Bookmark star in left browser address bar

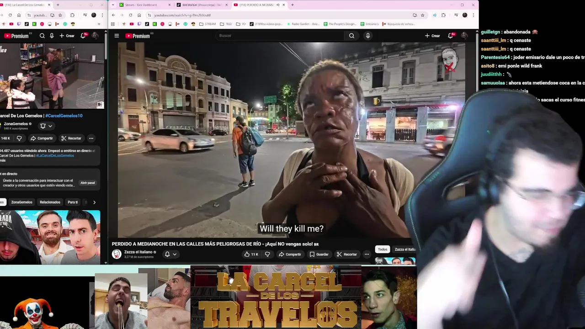point(60,15)
